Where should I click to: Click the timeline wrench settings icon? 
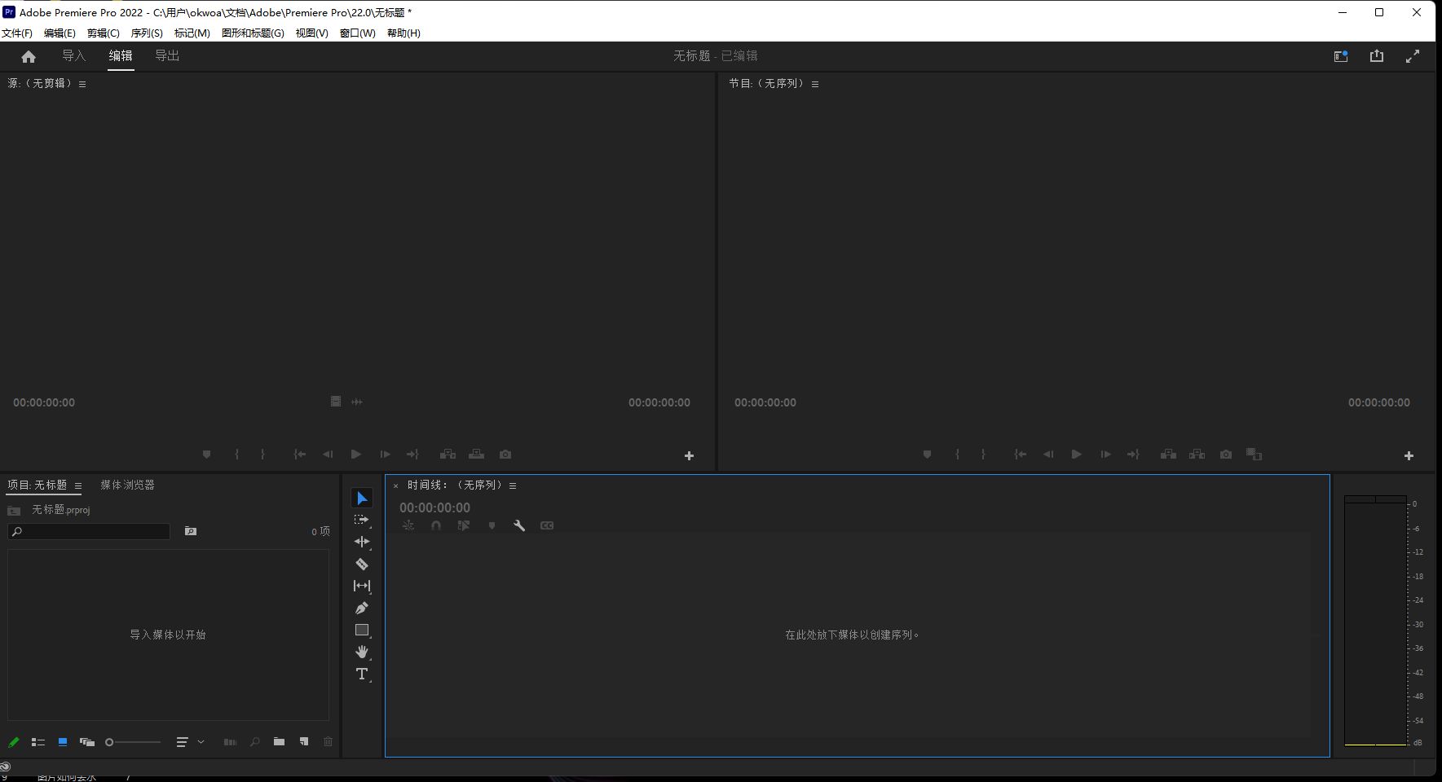click(x=519, y=525)
